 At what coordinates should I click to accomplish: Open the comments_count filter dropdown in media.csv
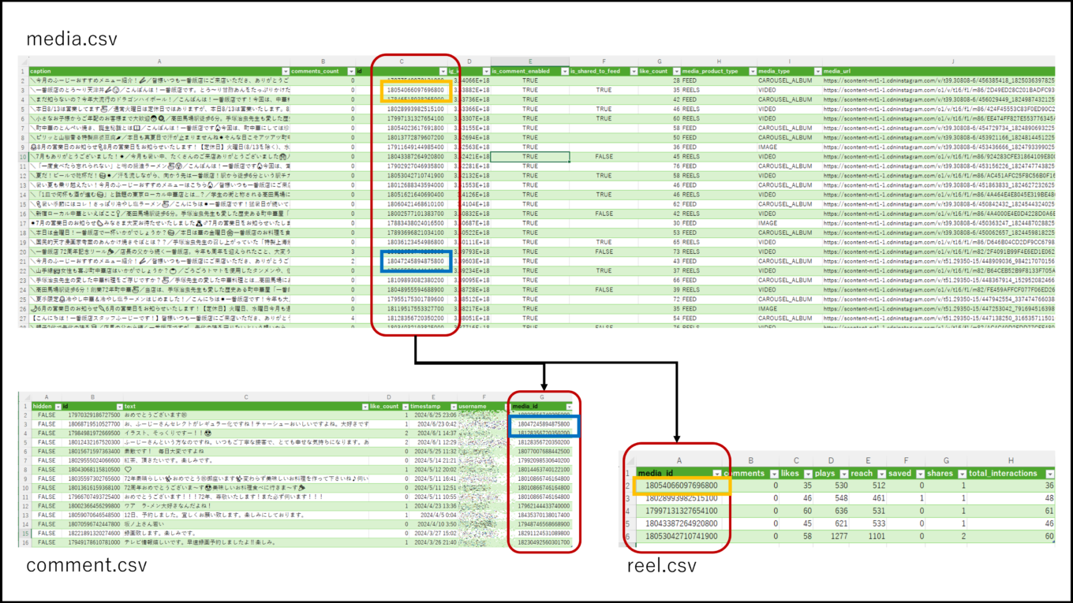(351, 72)
